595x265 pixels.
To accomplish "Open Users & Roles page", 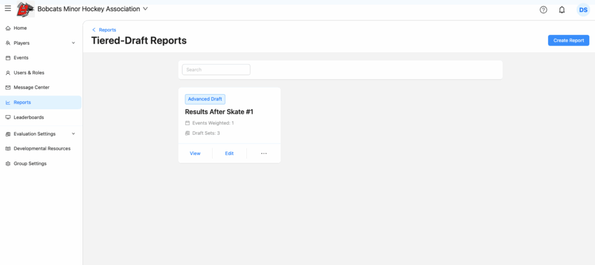I will [28, 73].
